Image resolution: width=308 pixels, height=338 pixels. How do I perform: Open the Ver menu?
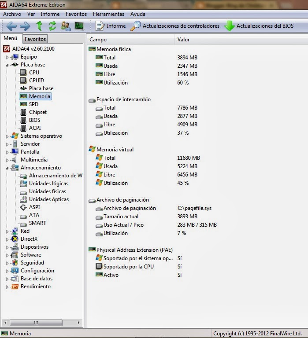click(x=31, y=14)
